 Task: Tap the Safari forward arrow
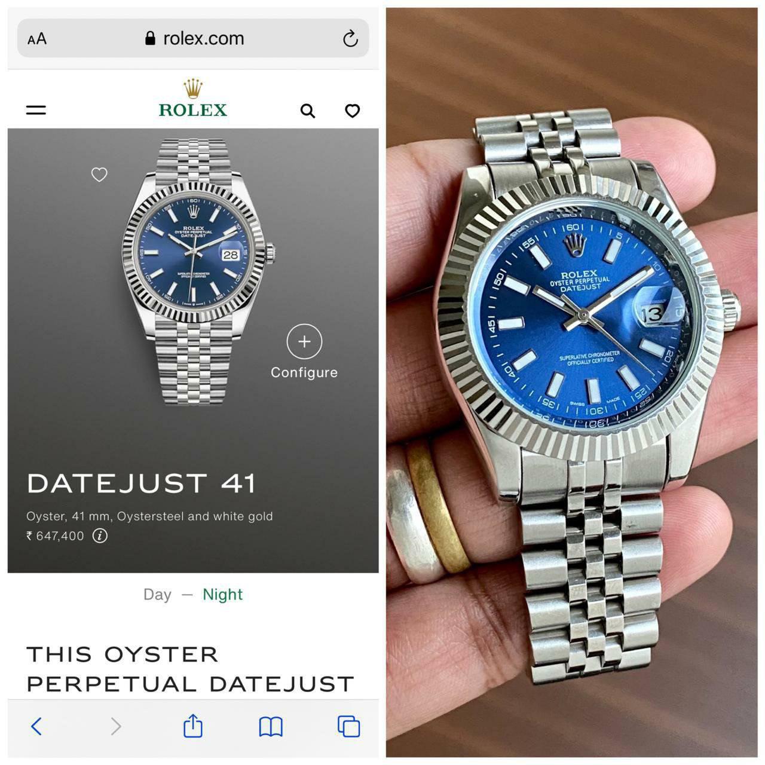(116, 727)
